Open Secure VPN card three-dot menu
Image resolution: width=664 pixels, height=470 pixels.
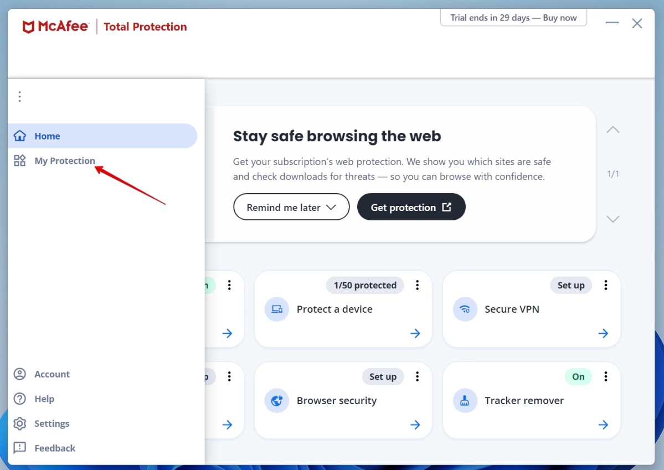point(606,285)
